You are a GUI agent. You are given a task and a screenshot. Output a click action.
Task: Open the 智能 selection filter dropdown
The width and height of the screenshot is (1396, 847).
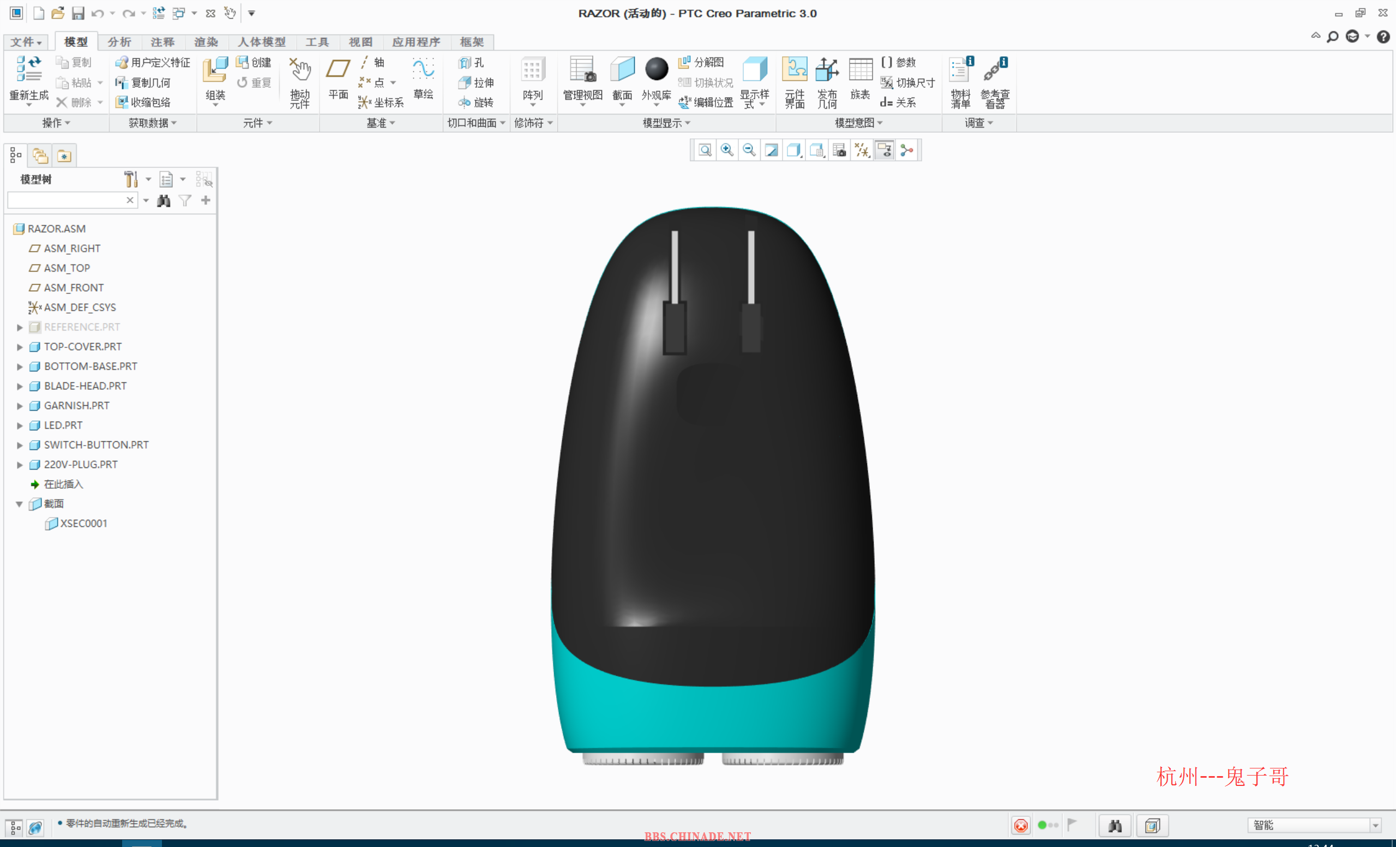point(1375,826)
